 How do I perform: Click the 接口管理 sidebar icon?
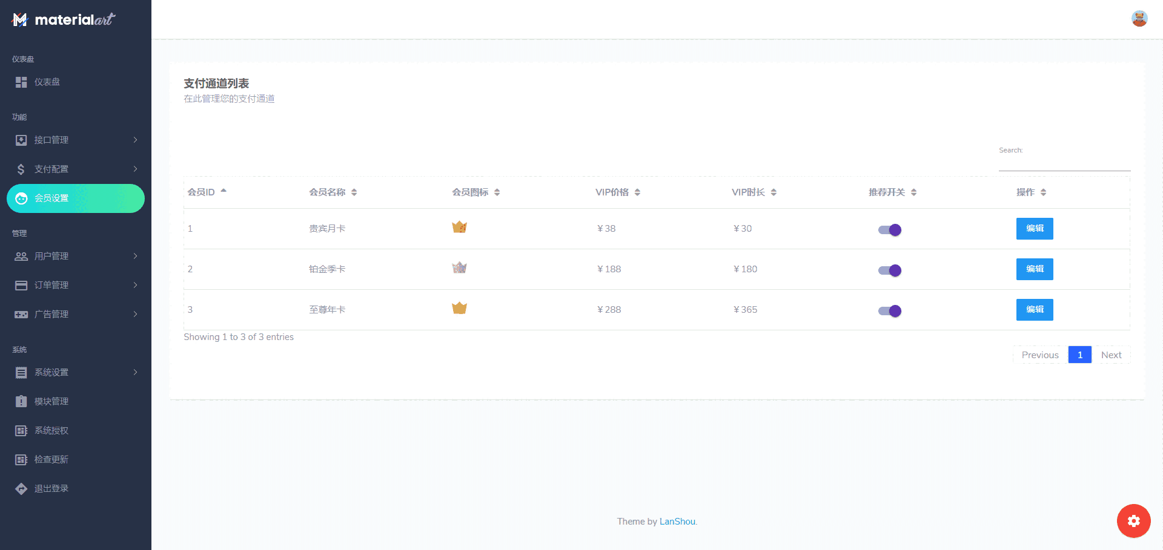[x=21, y=140]
